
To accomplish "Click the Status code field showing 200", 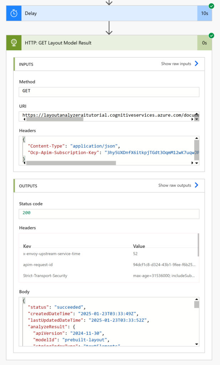I will (x=109, y=214).
